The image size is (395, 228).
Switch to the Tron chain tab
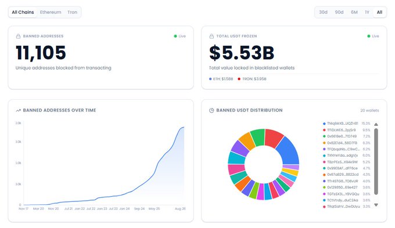(x=72, y=12)
